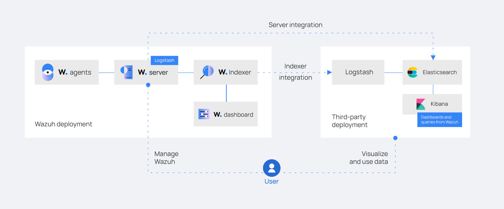
Task: Click the Kibana logo icon
Action: [x=421, y=104]
